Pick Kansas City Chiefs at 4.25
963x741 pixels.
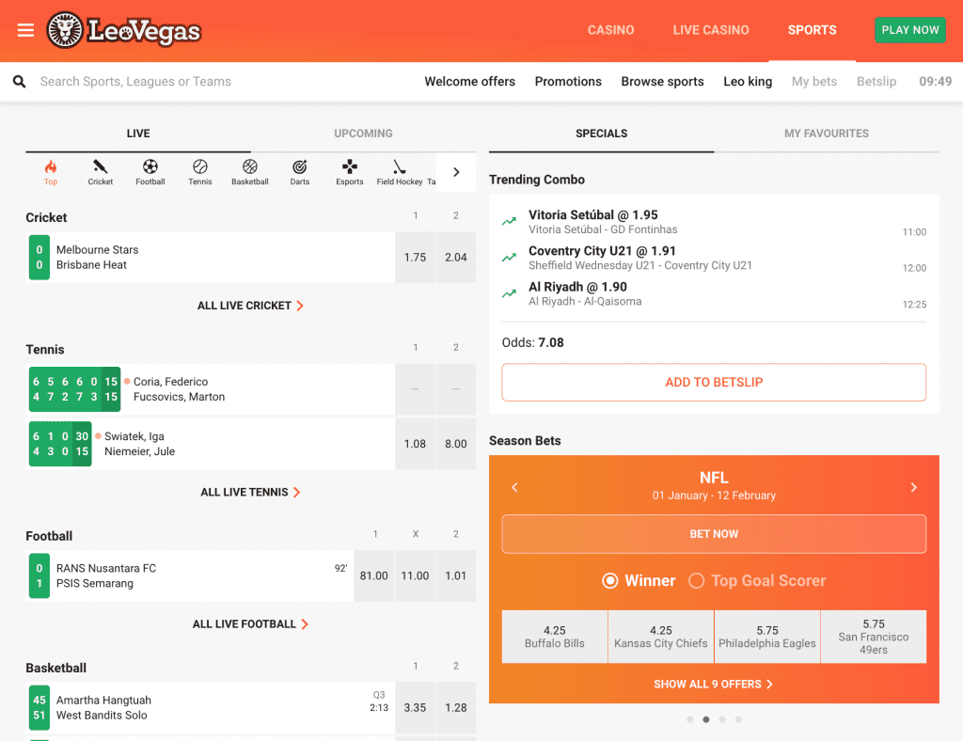click(661, 637)
